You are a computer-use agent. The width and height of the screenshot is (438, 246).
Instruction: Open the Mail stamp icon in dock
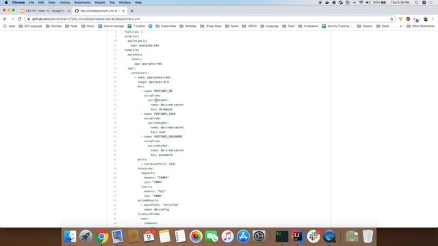[x=117, y=236]
